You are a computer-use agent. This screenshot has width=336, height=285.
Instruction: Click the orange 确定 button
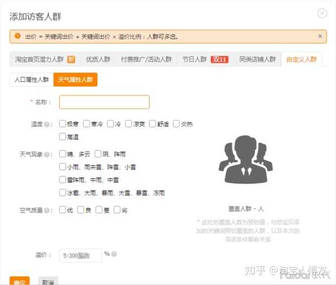[20, 281]
